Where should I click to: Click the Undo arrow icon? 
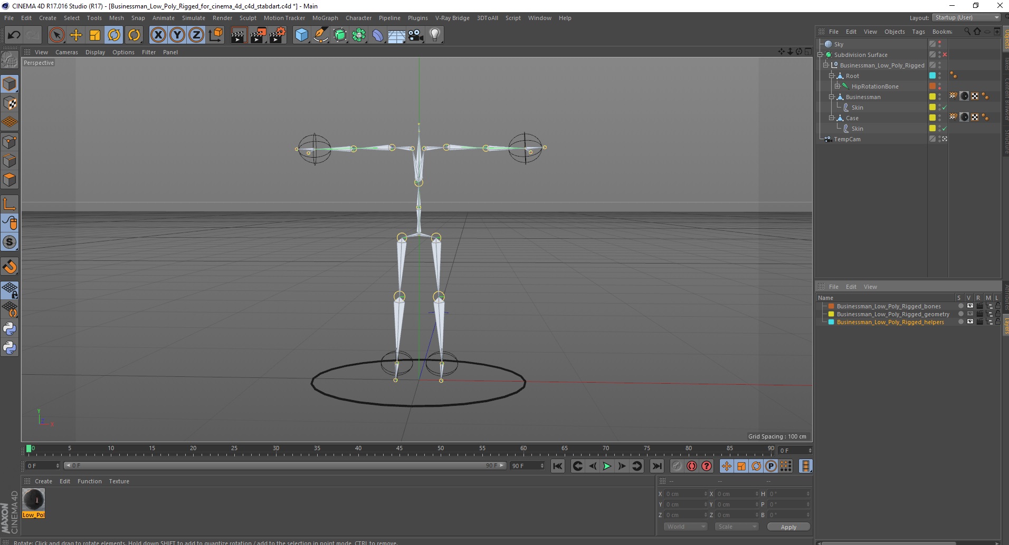(x=14, y=35)
